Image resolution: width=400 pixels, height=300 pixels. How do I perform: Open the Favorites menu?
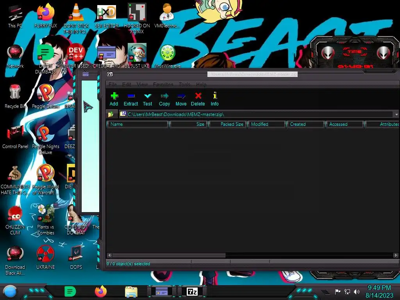[x=163, y=84]
